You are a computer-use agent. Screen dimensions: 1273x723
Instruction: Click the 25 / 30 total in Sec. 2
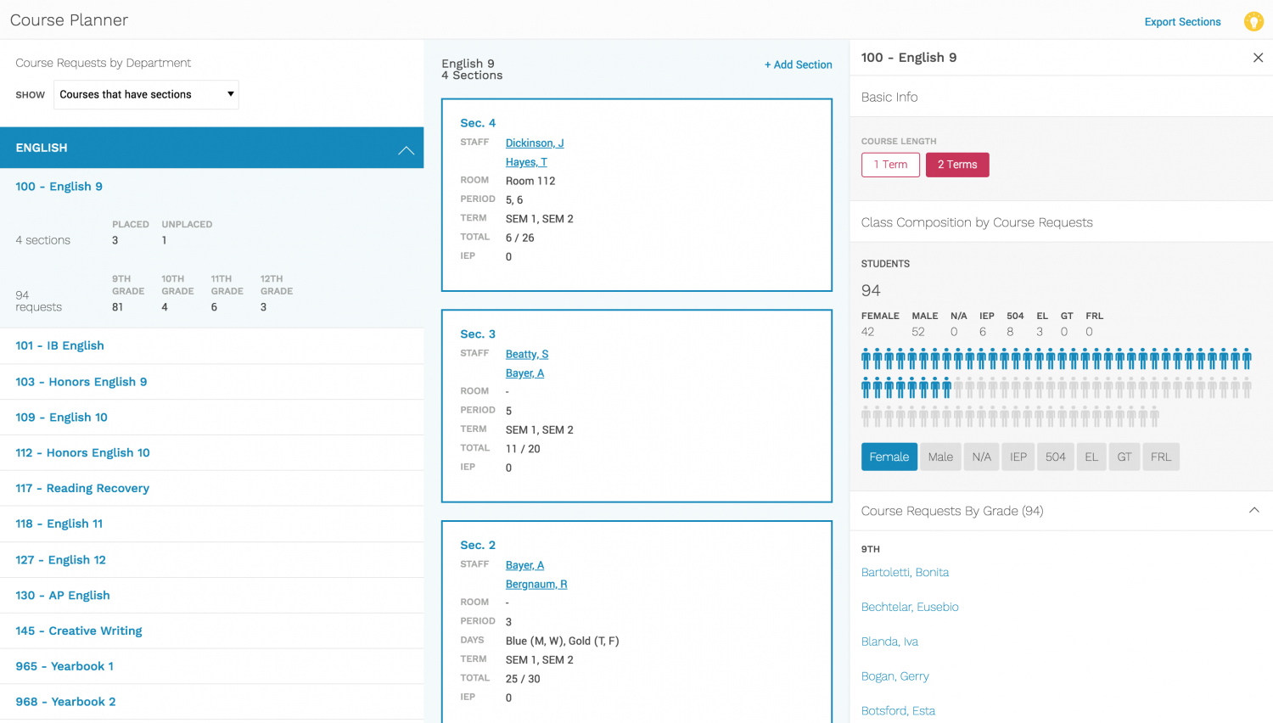(x=523, y=679)
